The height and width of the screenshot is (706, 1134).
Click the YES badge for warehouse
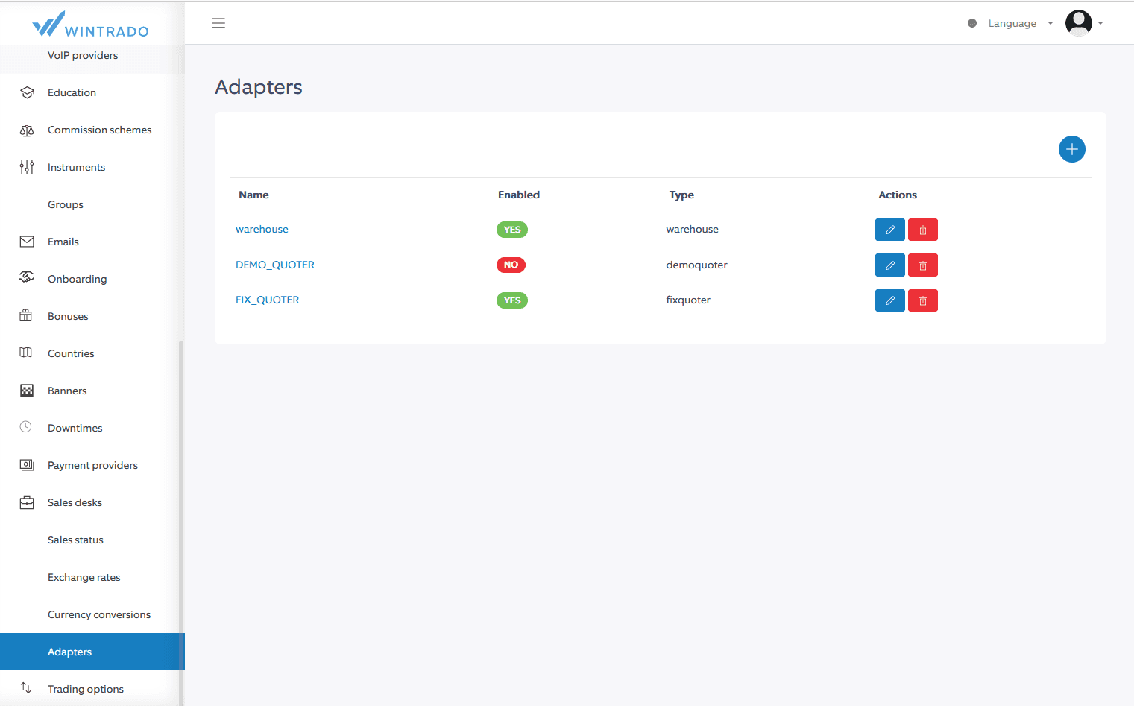click(511, 230)
